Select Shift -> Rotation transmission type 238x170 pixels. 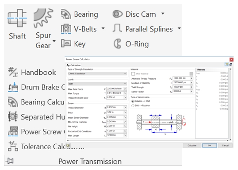coord(133,105)
